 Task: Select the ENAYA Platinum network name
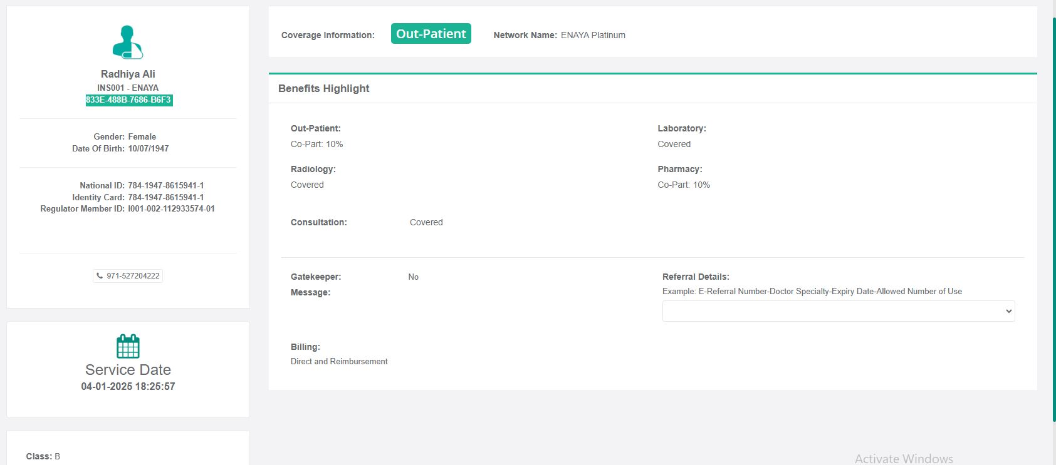[593, 35]
